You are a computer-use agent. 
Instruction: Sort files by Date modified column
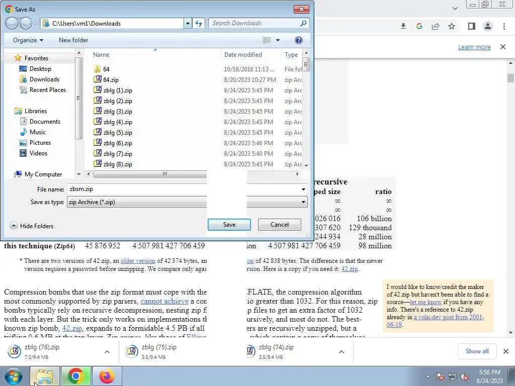point(243,55)
